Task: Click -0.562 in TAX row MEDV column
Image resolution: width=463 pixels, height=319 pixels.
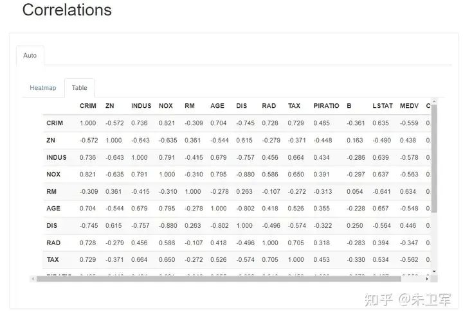Action: [409, 260]
